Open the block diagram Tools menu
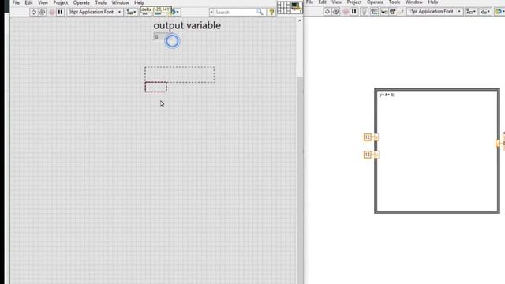This screenshot has height=284, width=505. (x=395, y=2)
